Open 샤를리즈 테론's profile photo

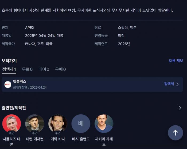11,124
